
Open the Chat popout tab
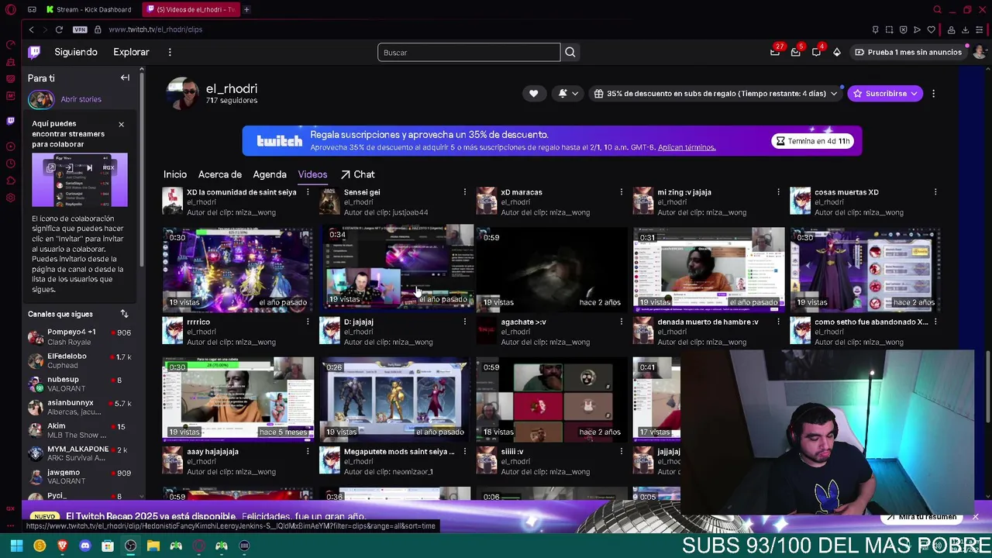click(x=357, y=174)
